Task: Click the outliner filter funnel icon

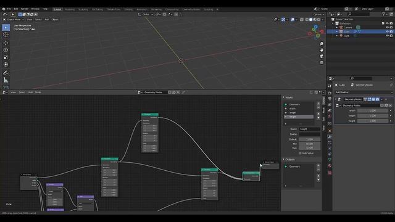Action: 383,14
